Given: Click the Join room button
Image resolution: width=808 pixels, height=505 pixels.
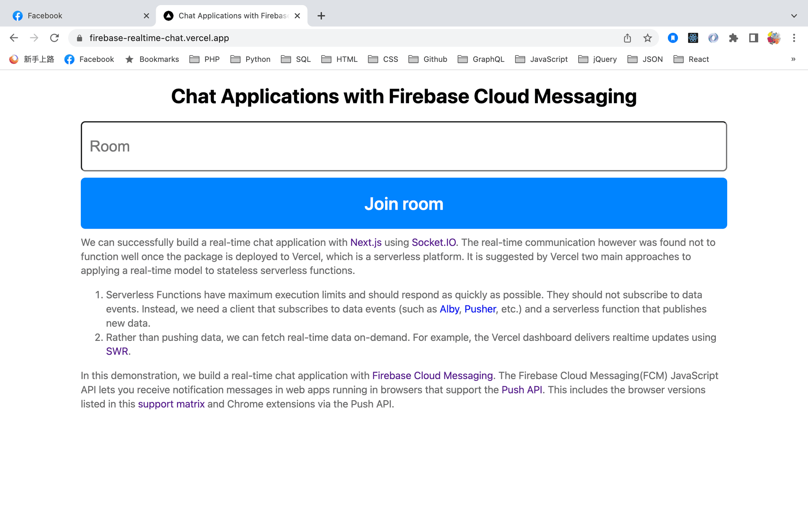Looking at the screenshot, I should click(x=404, y=203).
